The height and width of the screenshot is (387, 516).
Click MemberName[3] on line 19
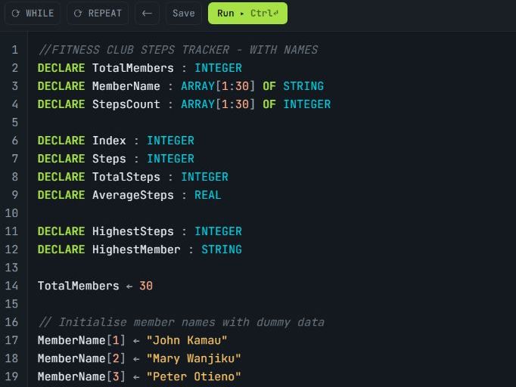tap(82, 376)
